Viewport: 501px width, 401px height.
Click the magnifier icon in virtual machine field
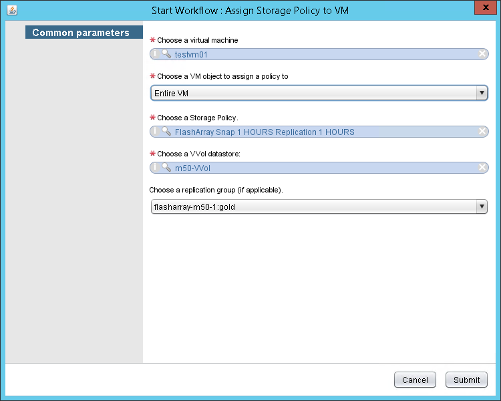(x=166, y=55)
